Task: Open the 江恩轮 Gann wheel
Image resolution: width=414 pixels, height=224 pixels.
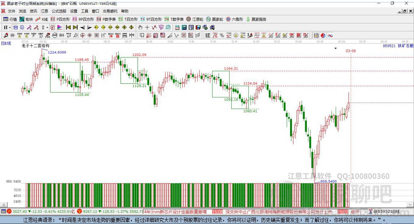Action: pos(195,19)
